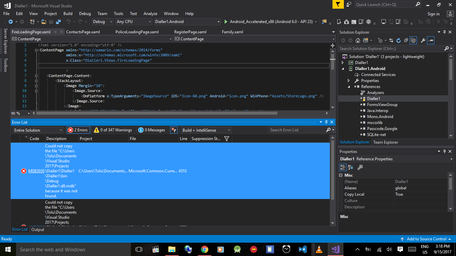Toggle the clear build filter icon in Error List
Screen dimensions: 456x256
tap(174, 130)
